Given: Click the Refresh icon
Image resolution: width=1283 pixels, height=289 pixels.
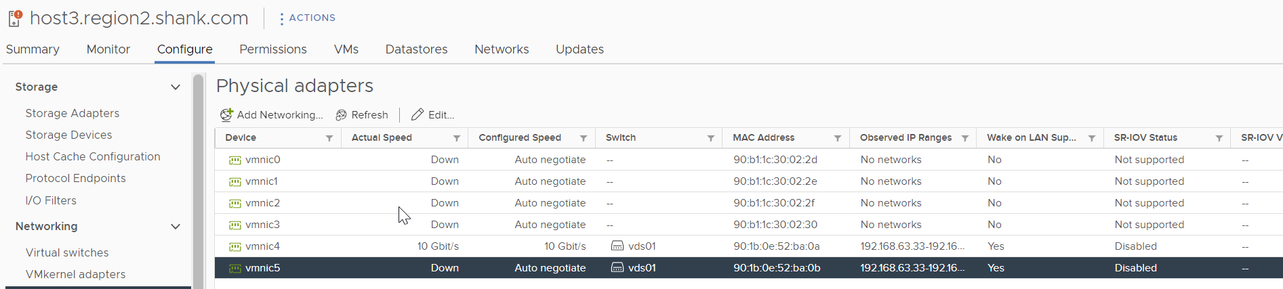Looking at the screenshot, I should (341, 115).
